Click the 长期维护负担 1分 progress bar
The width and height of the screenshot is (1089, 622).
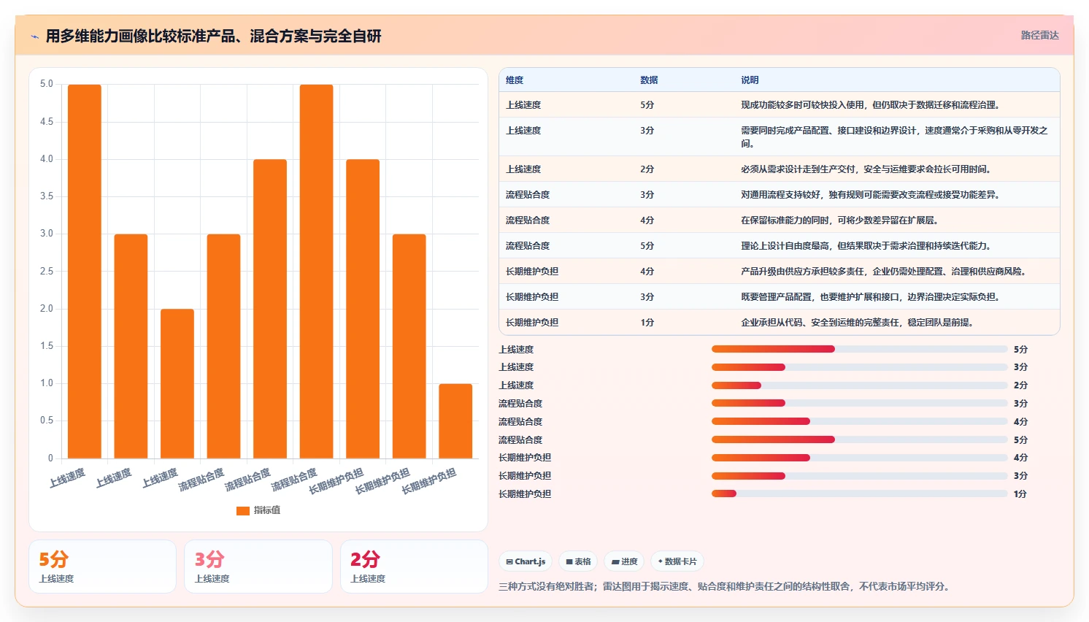click(859, 494)
